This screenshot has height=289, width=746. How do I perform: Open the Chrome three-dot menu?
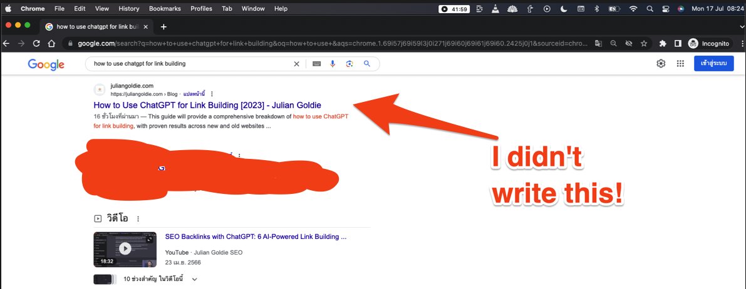(742, 43)
